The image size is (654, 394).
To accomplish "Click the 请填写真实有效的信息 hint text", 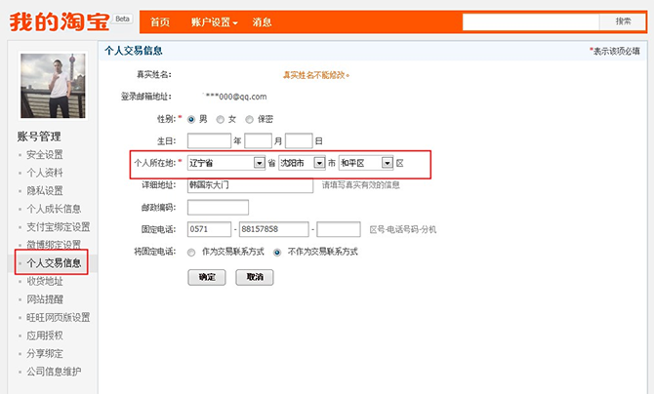I will (361, 184).
